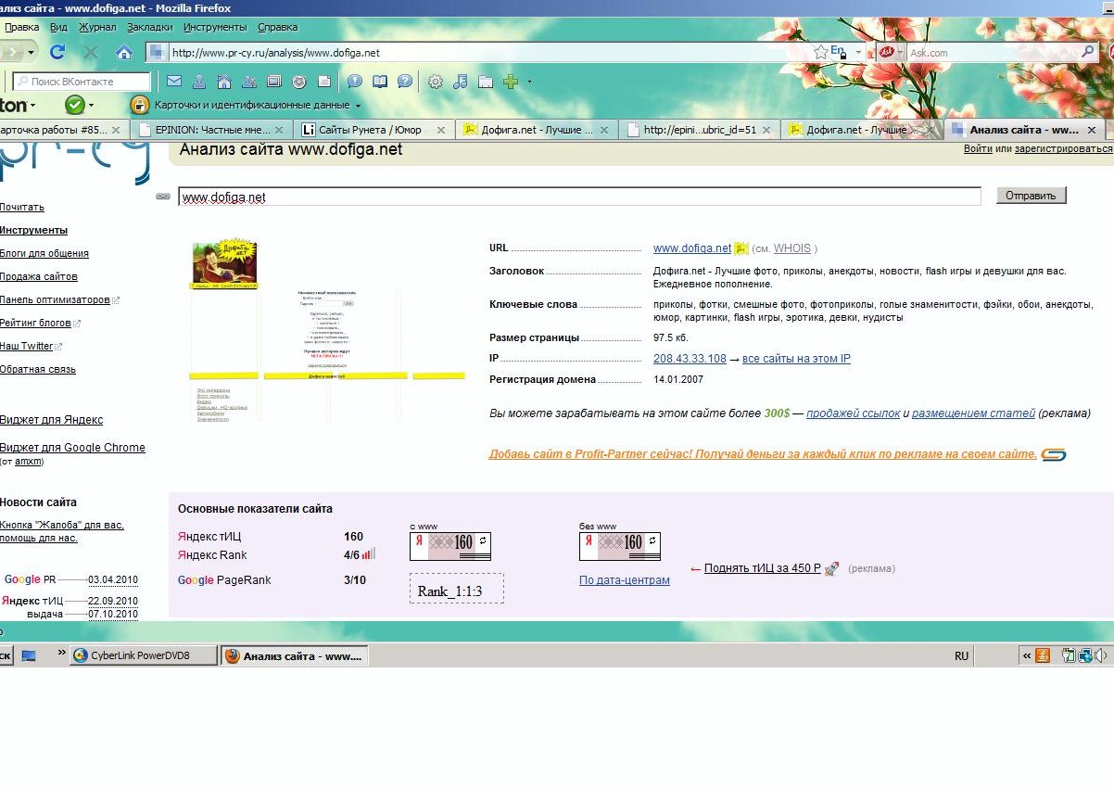The height and width of the screenshot is (788, 1114).
Task: Show desktop icon in the taskbar
Action: click(x=29, y=655)
